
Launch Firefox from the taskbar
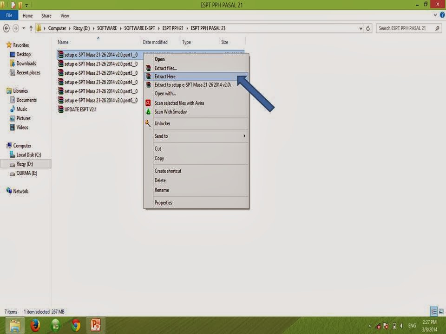click(35, 326)
